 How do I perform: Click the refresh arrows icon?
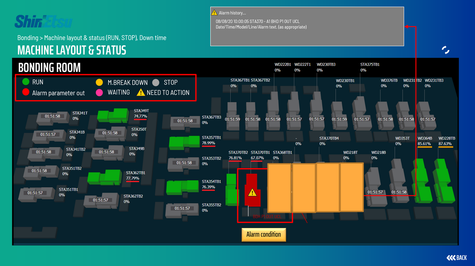(x=445, y=50)
